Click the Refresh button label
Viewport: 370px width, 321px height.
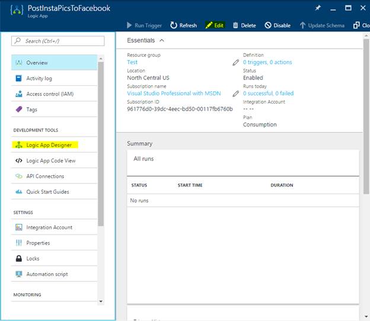(188, 25)
